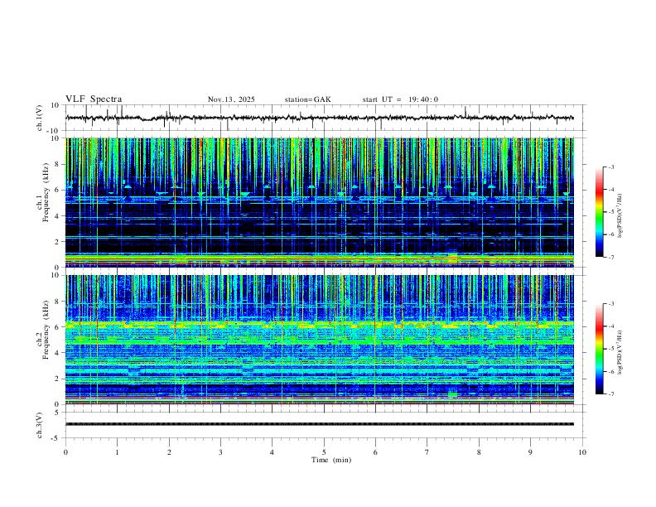656x507 pixels.
Task: Click tick label 0 on time axis
Action: [65, 452]
